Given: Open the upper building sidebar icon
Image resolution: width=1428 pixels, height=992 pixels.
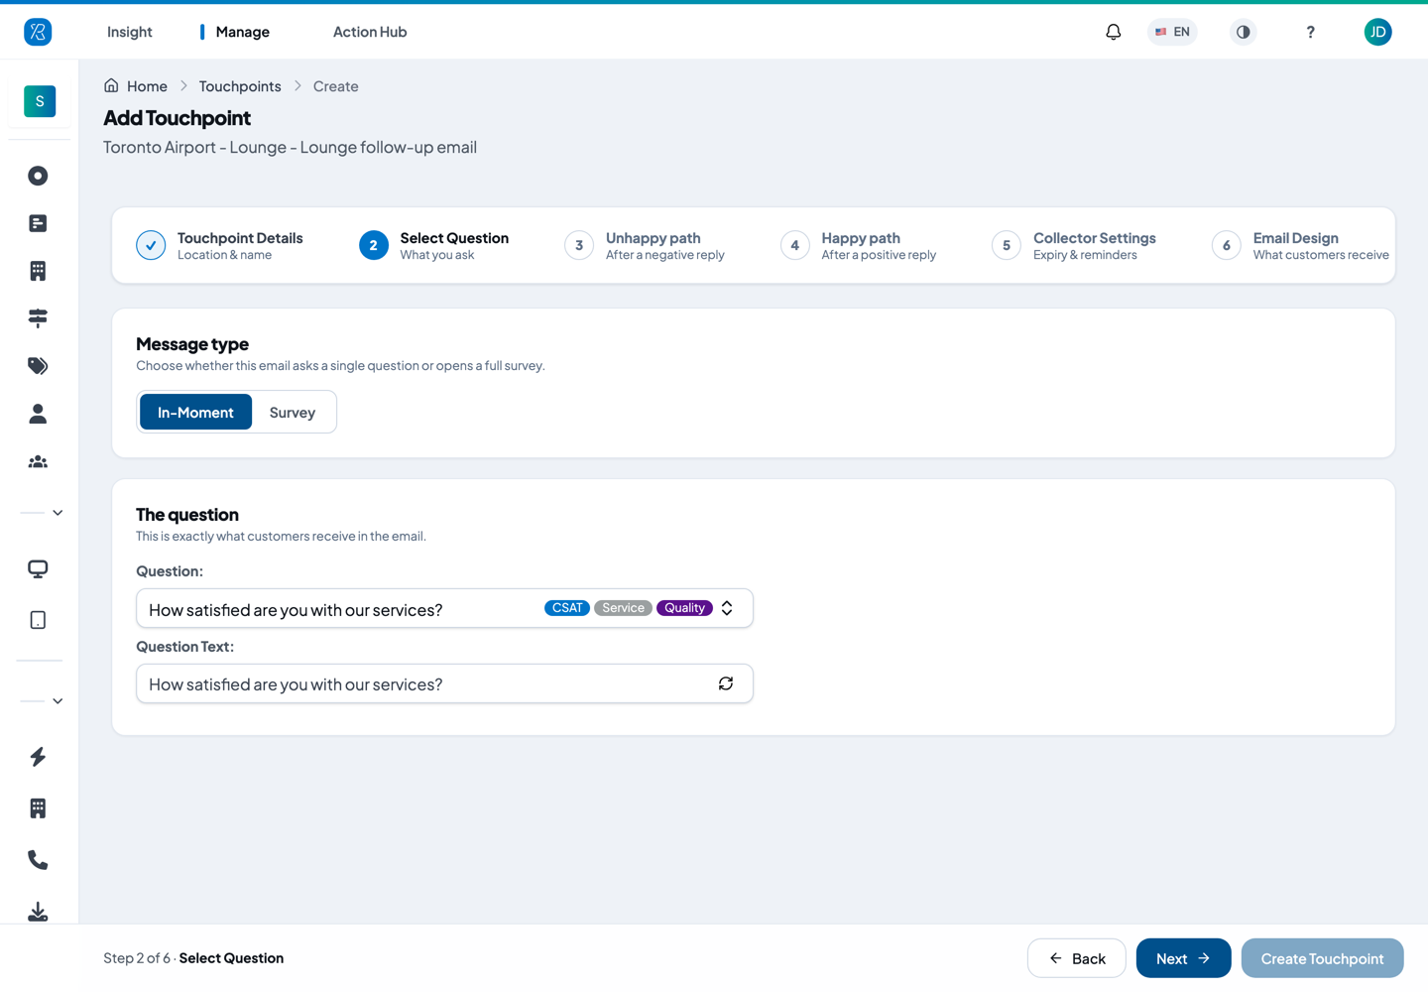Looking at the screenshot, I should click(38, 271).
